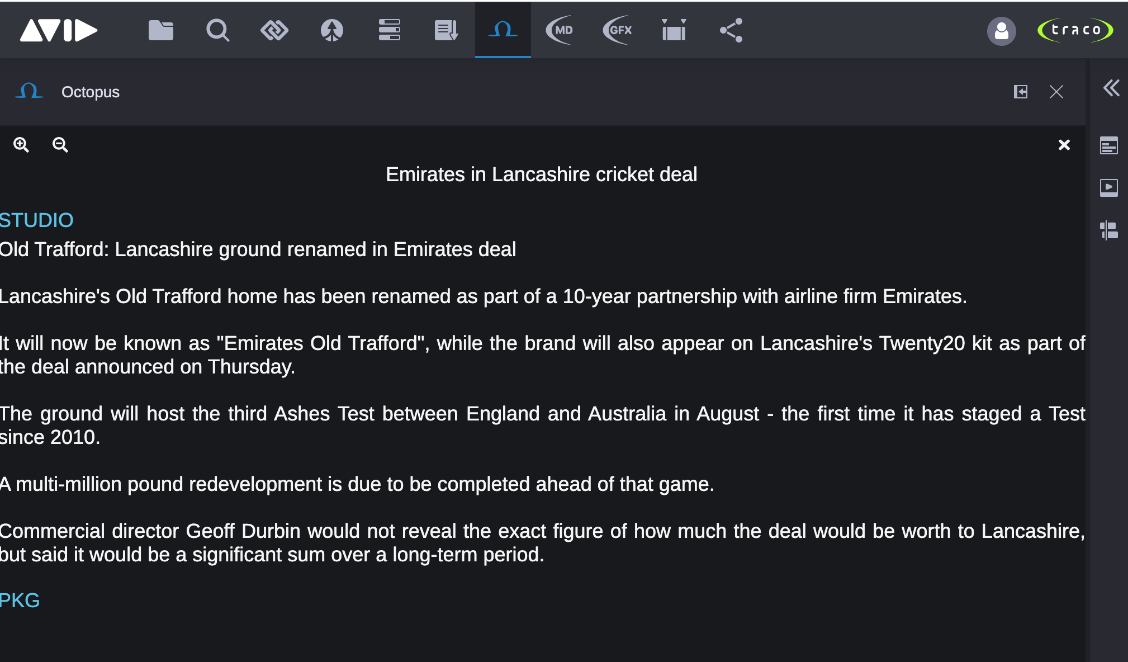Screen dimensions: 1128x662
Task: Click the Avid logo
Action: 59,30
